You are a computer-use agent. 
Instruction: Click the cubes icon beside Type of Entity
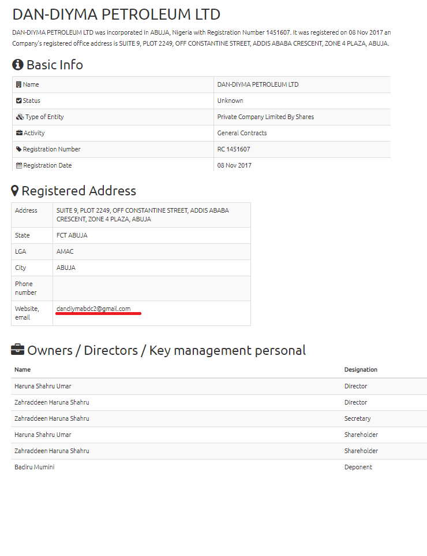coord(20,117)
